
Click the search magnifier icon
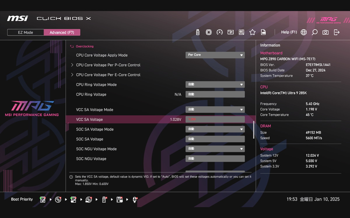[314, 32]
